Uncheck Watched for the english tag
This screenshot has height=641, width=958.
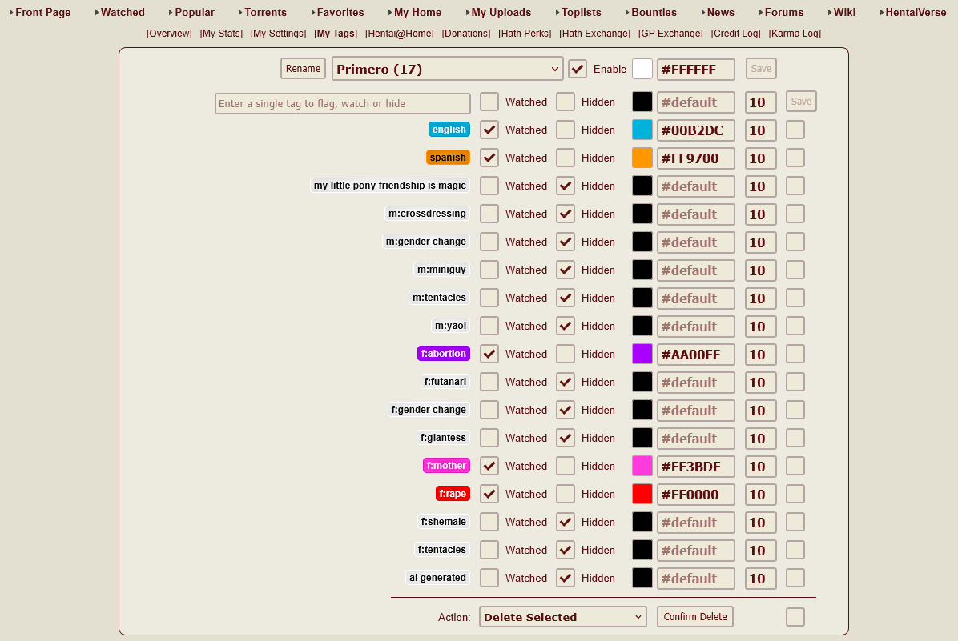coord(489,130)
